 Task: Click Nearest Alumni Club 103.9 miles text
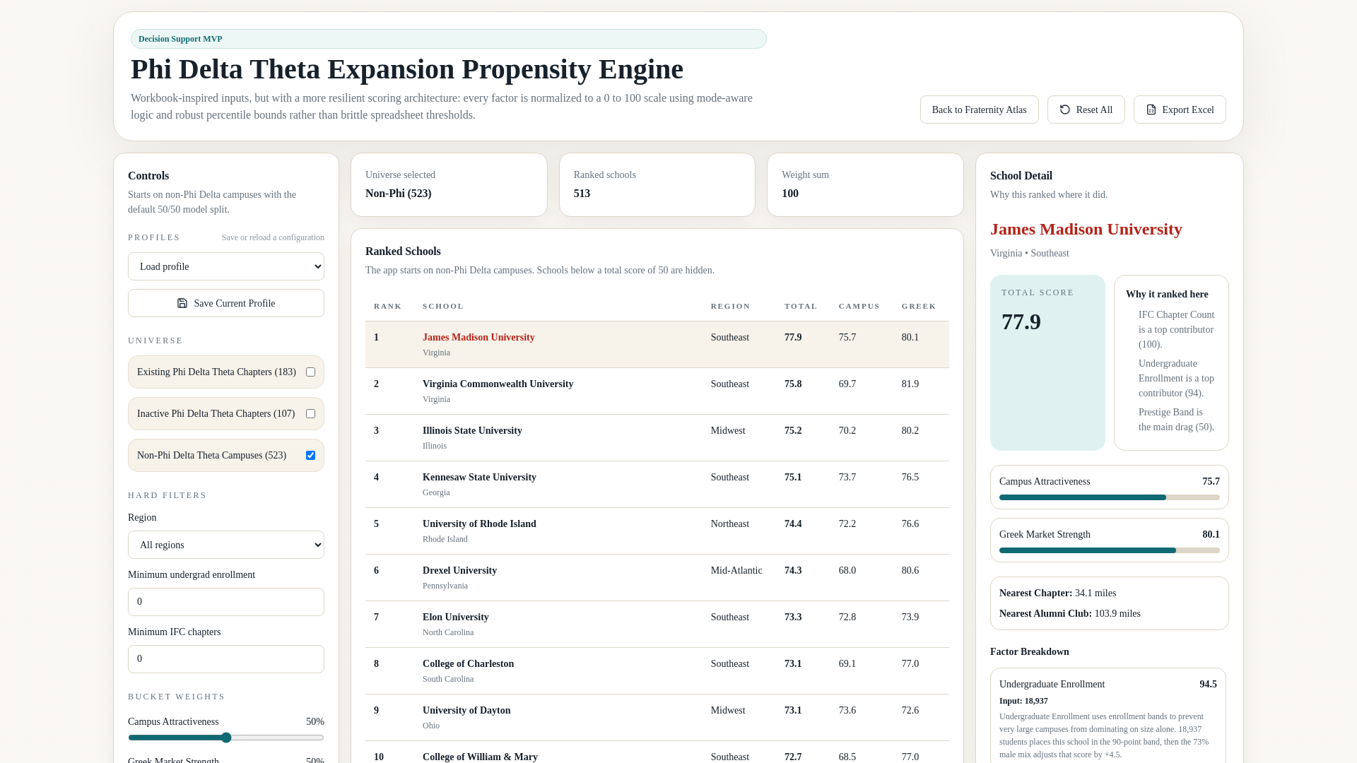[1070, 613]
